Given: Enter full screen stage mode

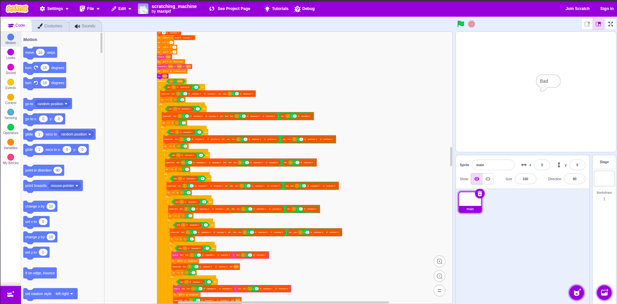Looking at the screenshot, I should pyautogui.click(x=611, y=24).
